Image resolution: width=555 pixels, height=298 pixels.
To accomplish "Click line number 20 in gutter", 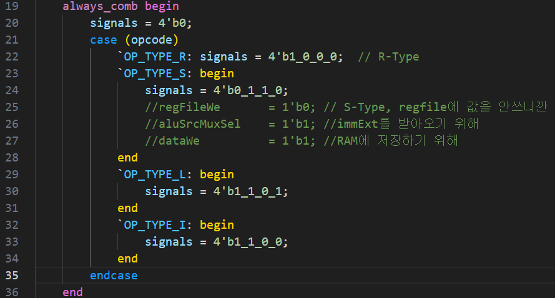I will [x=12, y=23].
